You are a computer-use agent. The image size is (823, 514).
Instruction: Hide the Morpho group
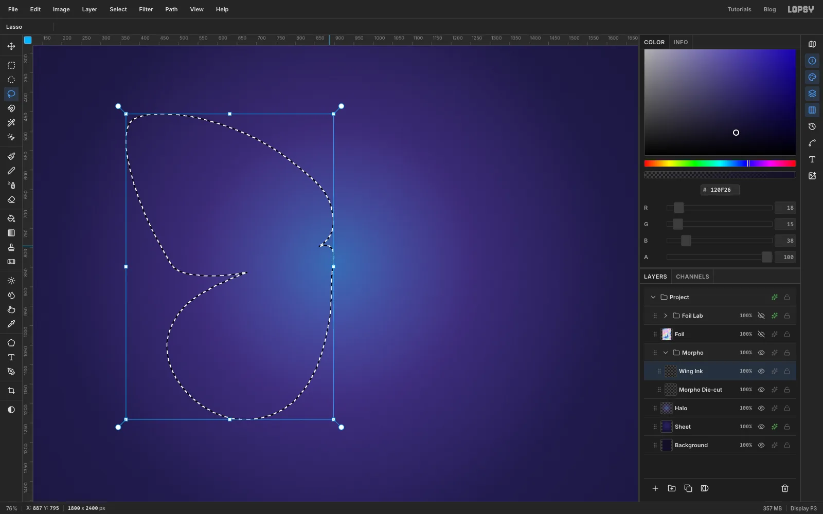pos(761,353)
